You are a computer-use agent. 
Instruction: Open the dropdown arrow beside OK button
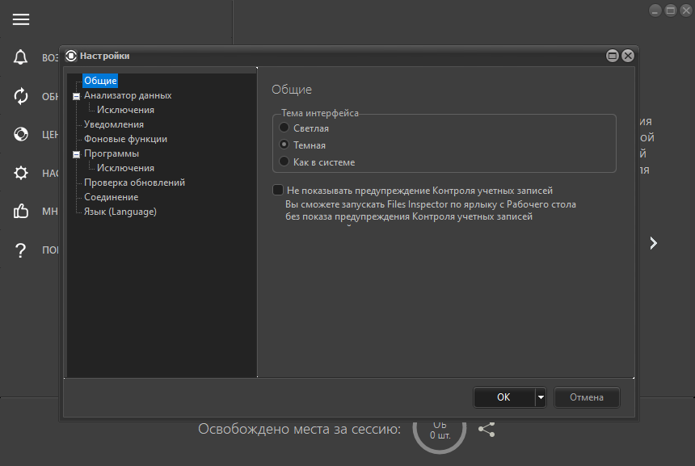pos(541,397)
